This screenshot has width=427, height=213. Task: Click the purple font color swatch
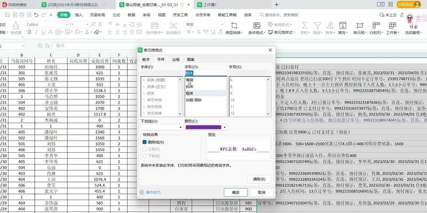tap(203, 127)
